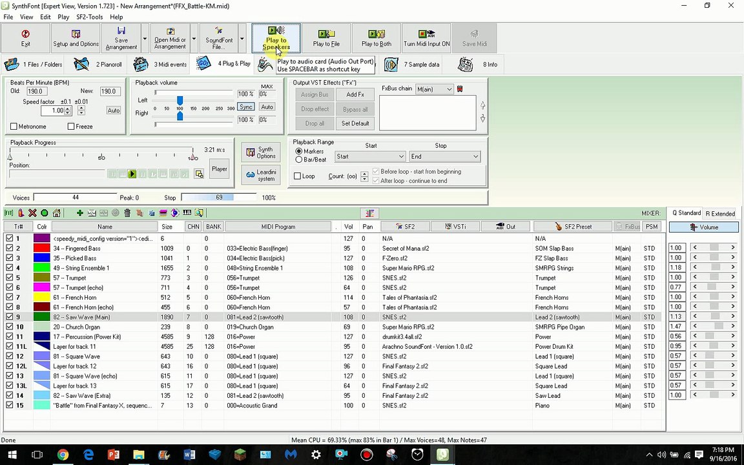The image size is (744, 465).
Task: Open Setup and Options
Action: click(x=76, y=37)
